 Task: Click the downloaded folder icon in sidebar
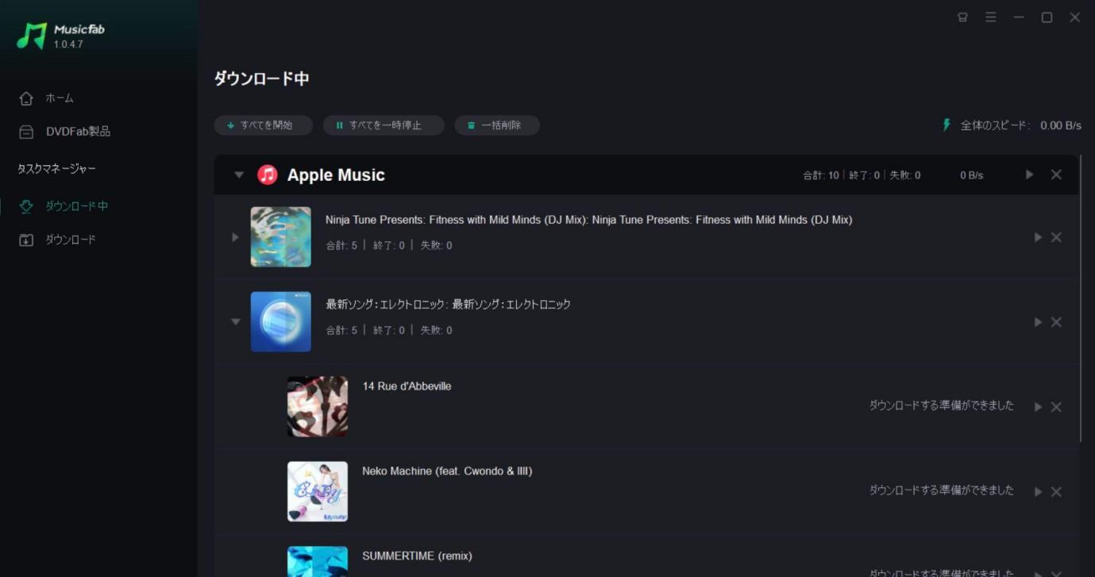pyautogui.click(x=26, y=240)
